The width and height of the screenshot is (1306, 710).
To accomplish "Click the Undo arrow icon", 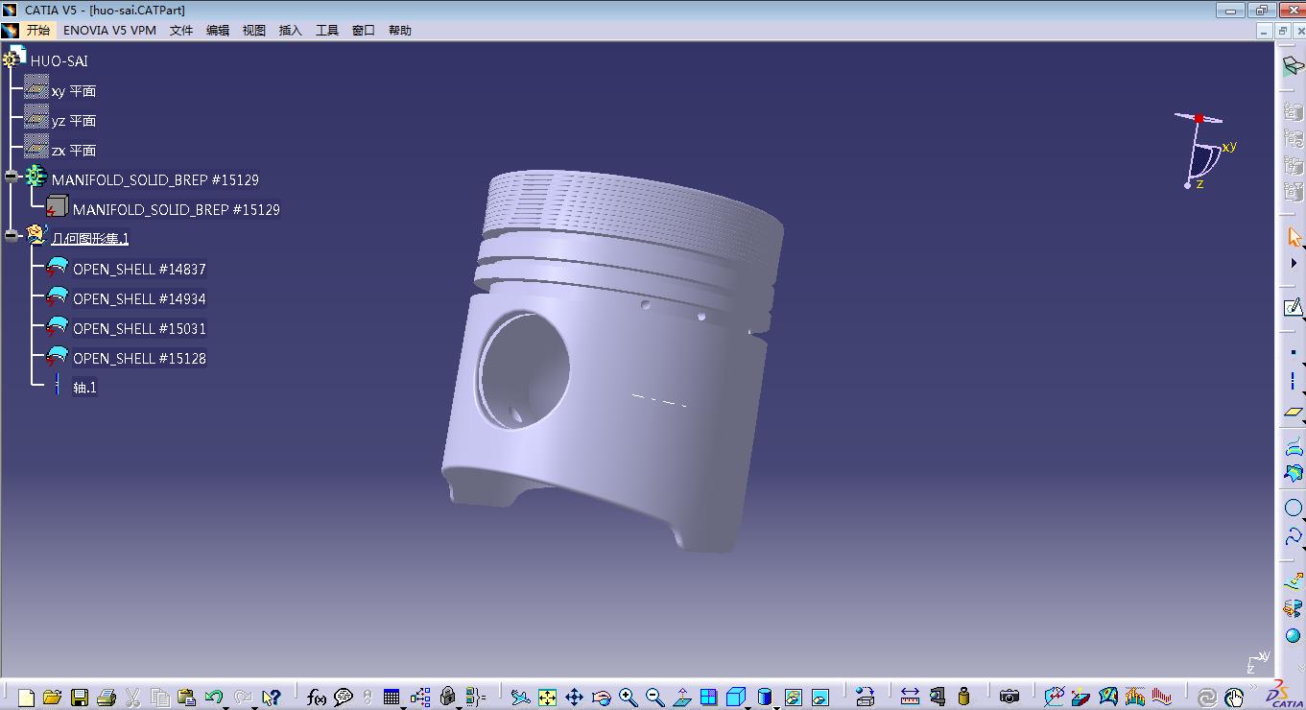I will [213, 697].
